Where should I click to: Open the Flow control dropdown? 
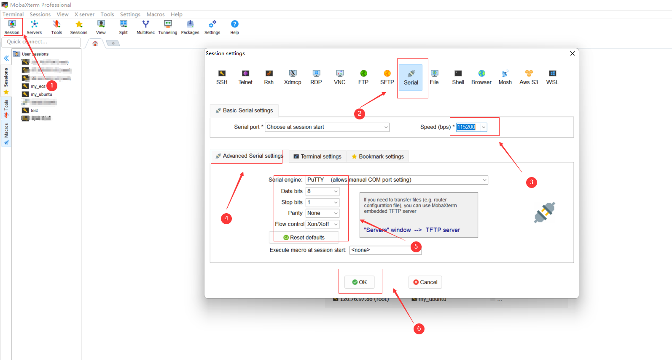point(323,224)
